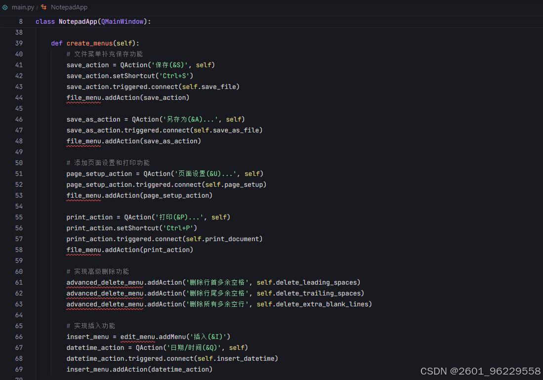Viewport: 543px width, 380px height.
Task: Click insert_menu.addAction(datetime_action) on line 69
Action: (139, 370)
